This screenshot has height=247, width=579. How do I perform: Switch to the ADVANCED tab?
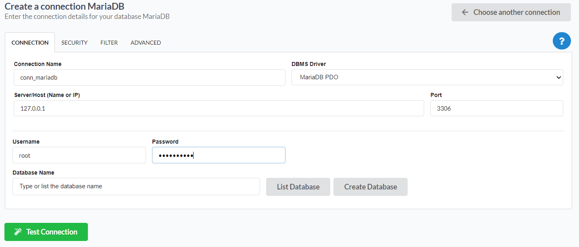(x=146, y=42)
